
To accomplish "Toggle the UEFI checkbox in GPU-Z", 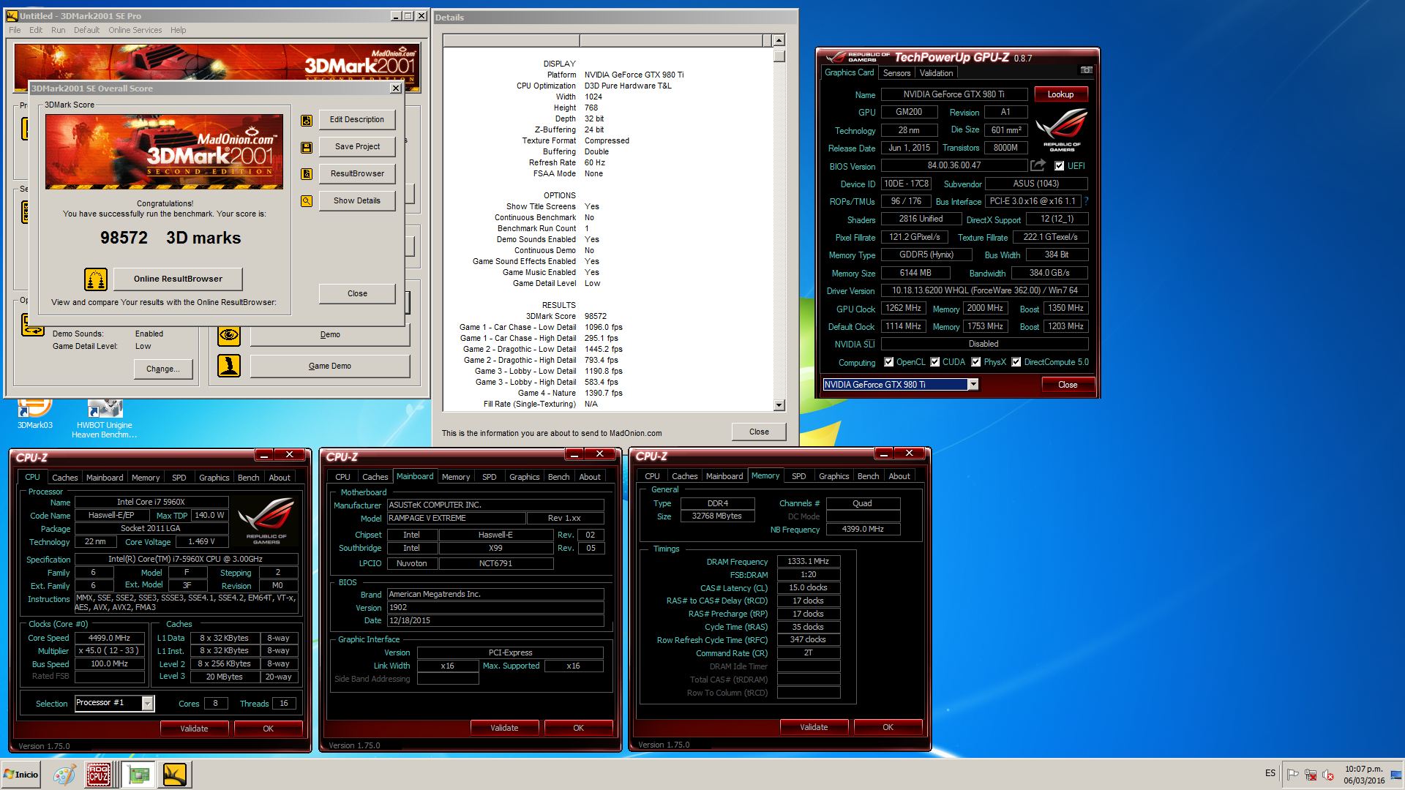I will (1059, 166).
